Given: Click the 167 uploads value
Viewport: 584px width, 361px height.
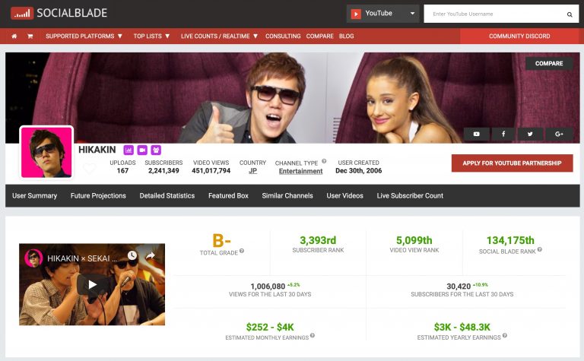Looking at the screenshot, I should [122, 171].
